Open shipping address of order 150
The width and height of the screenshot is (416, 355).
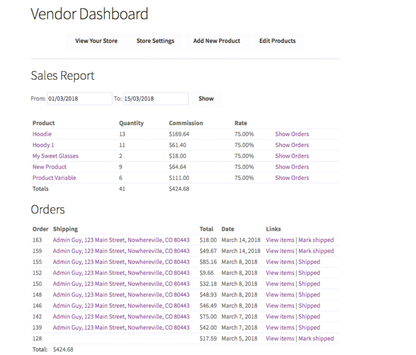pos(121,283)
